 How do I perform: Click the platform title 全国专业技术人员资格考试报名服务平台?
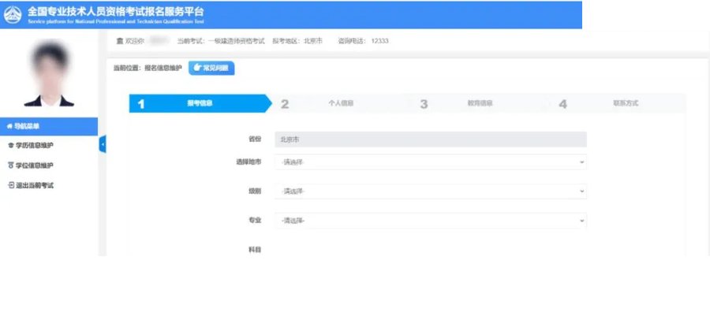115,12
